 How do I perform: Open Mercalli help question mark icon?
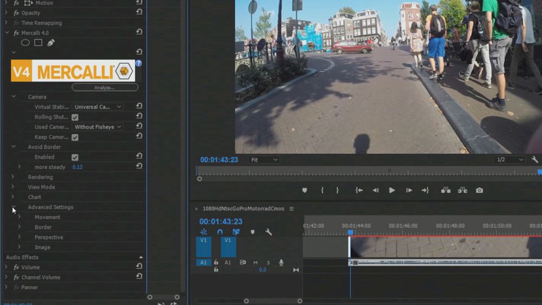[139, 63]
